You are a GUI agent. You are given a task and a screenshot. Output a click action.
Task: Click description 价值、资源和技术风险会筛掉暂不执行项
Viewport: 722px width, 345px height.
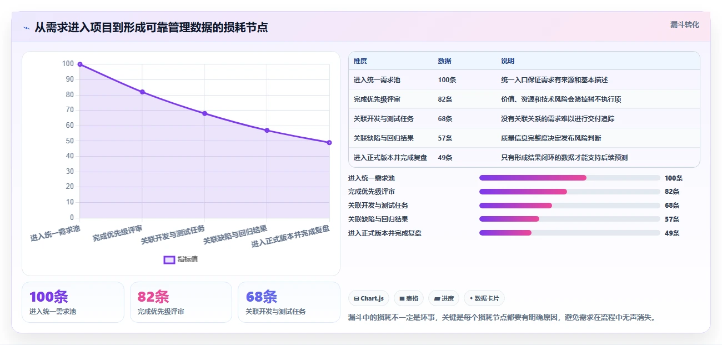coord(561,99)
